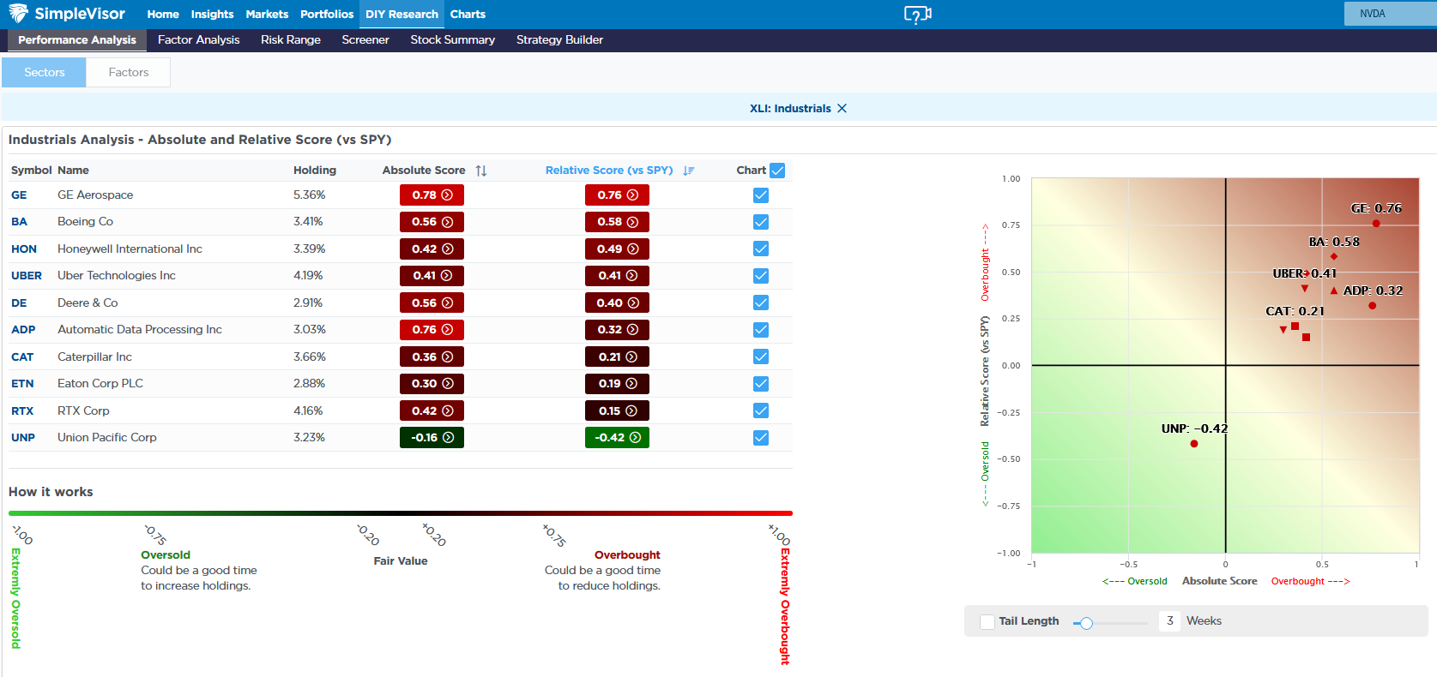Enable the Tail Length checkbox
Image resolution: width=1437 pixels, height=677 pixels.
(987, 621)
